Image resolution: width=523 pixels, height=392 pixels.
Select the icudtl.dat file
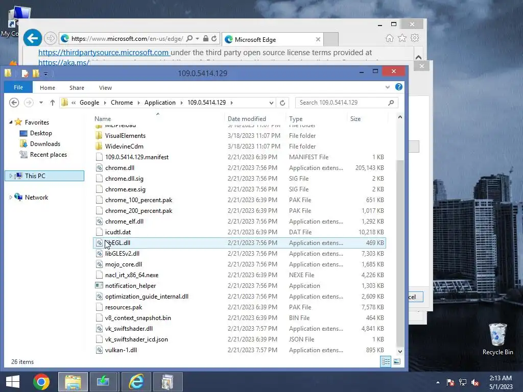118,232
